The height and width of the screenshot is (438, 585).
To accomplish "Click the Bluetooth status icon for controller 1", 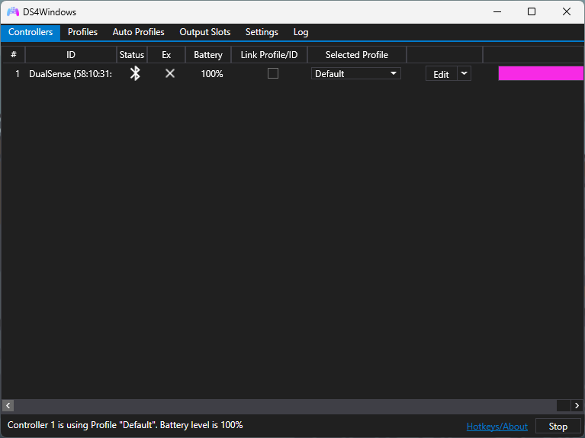I will (x=135, y=73).
